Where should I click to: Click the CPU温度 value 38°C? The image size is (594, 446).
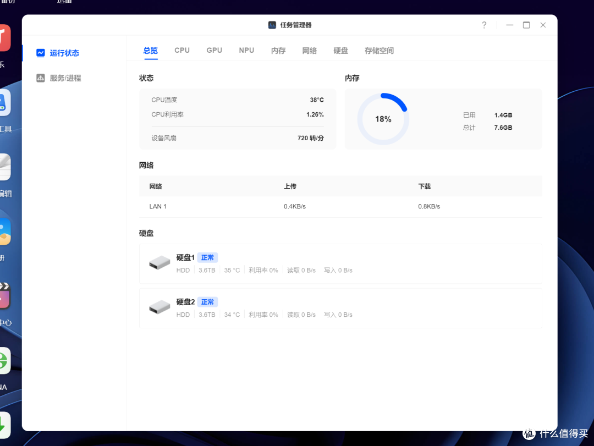pos(317,100)
